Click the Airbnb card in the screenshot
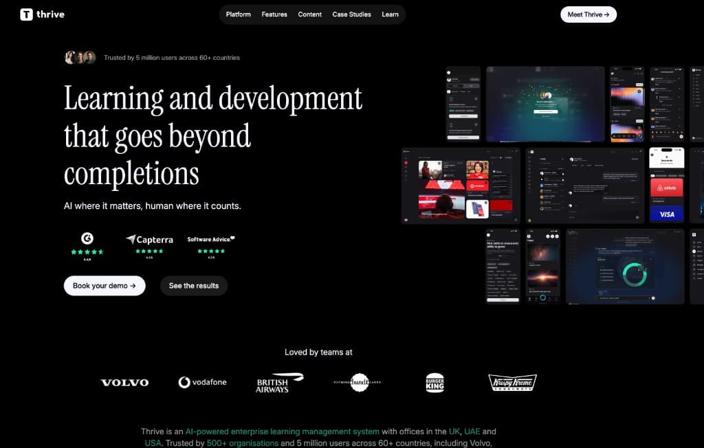 click(x=667, y=188)
